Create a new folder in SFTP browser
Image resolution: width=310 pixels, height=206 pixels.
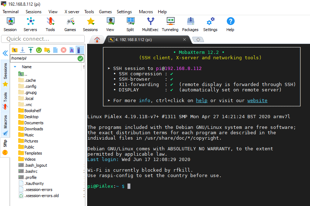[47, 50]
